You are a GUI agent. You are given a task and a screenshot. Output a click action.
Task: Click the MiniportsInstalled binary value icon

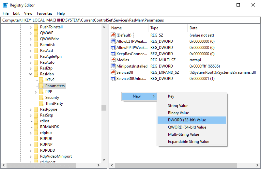click(x=113, y=66)
